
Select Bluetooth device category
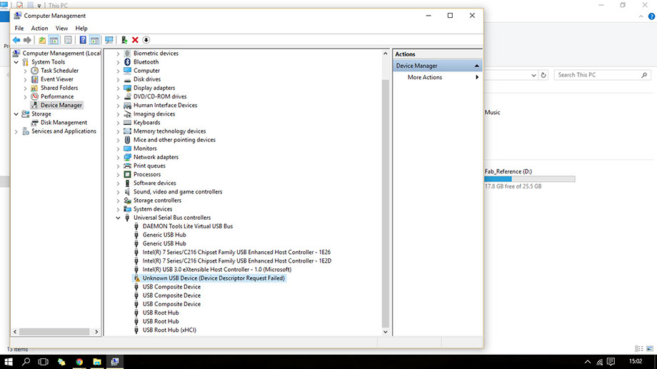[146, 62]
